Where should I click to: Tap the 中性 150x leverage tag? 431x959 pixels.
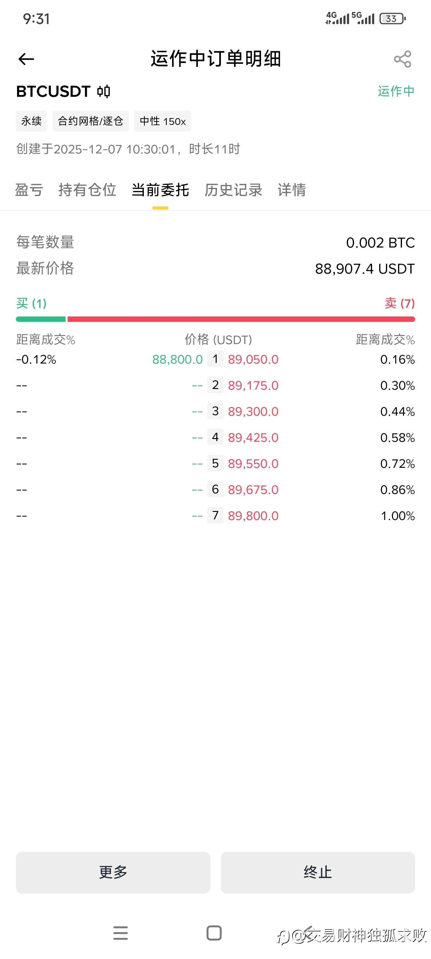pyautogui.click(x=163, y=121)
